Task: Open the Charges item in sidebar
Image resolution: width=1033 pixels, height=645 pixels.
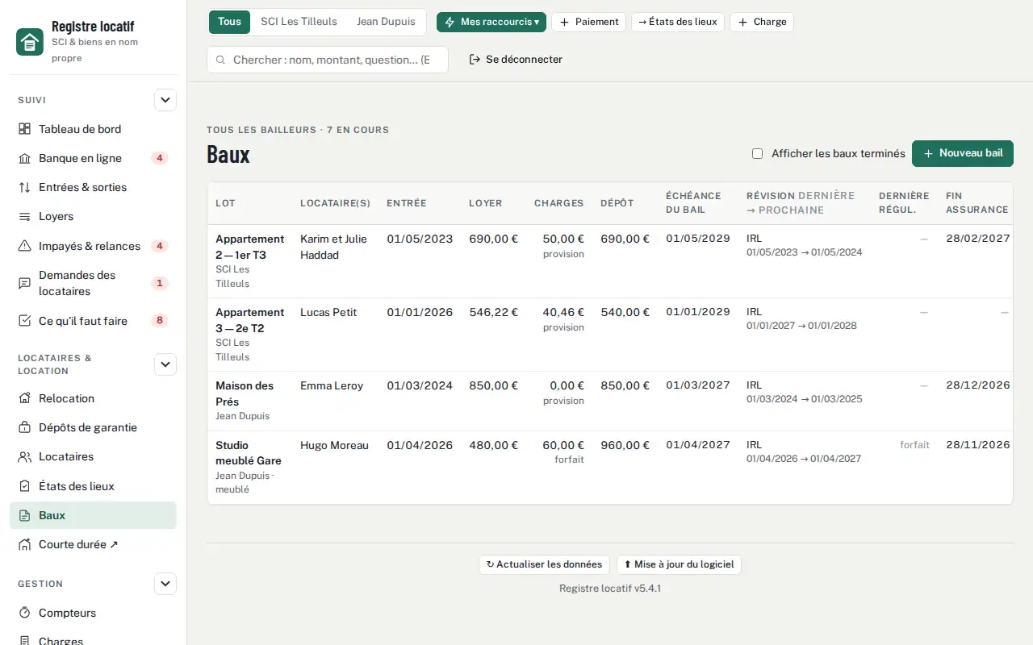Action: tap(93, 640)
